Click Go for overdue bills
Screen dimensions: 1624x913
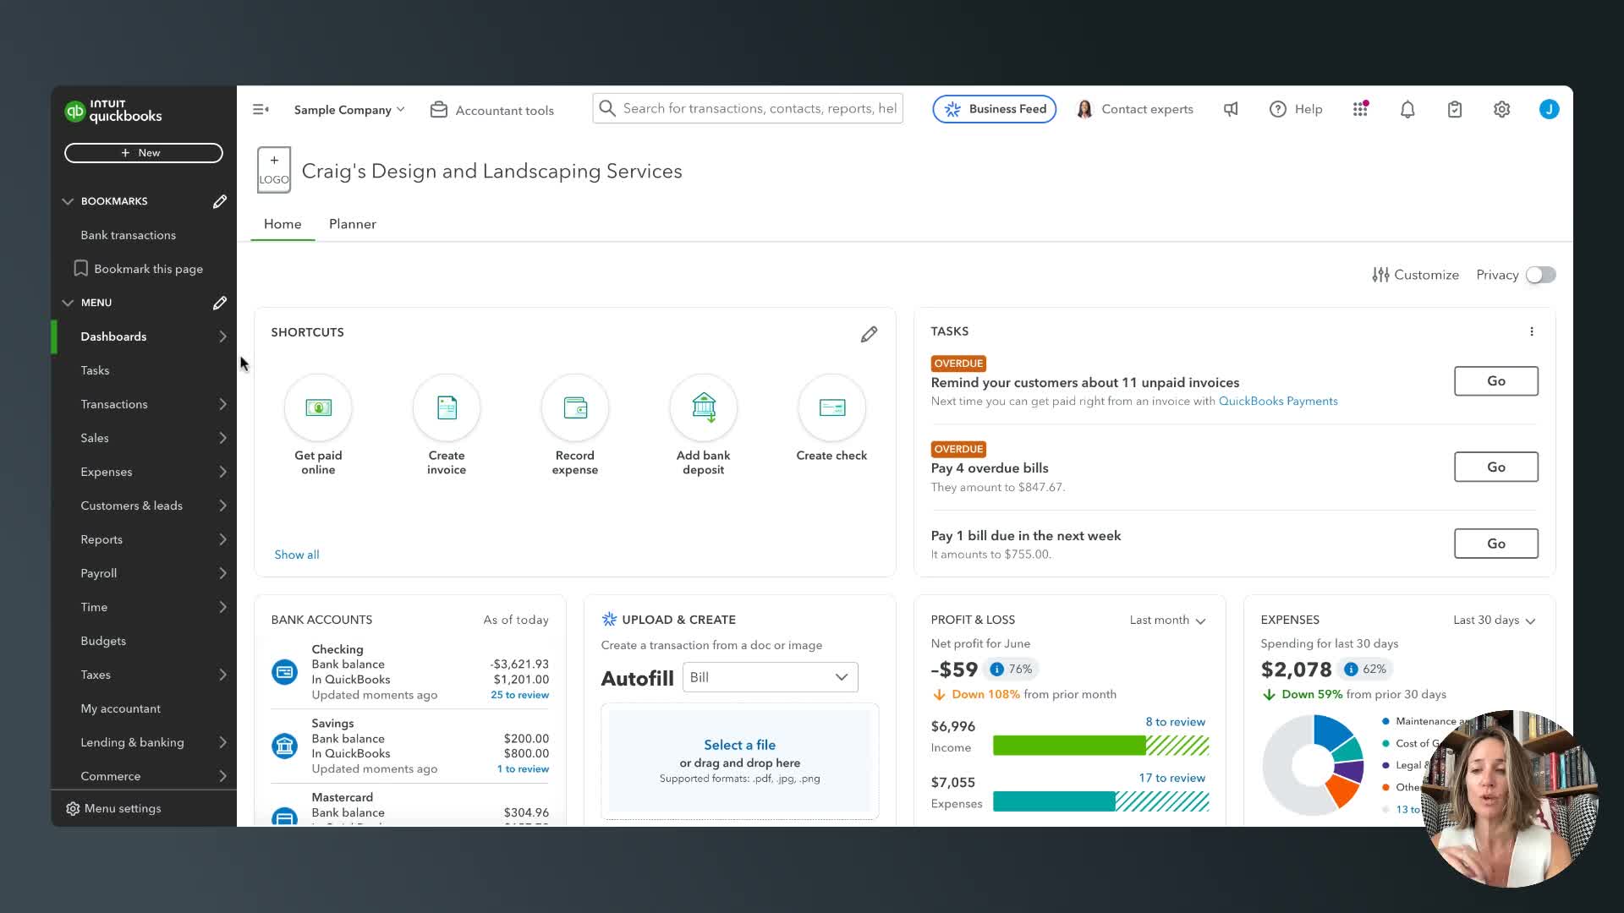1496,467
